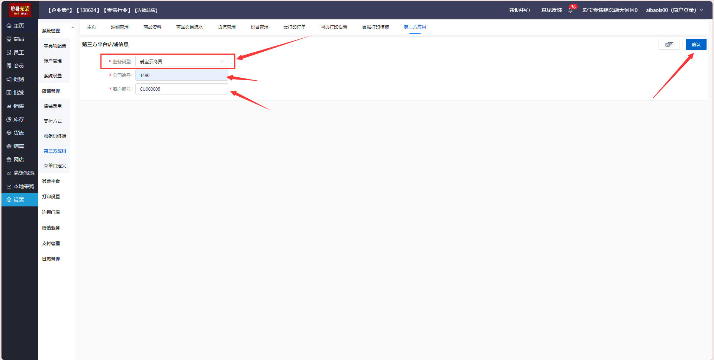Viewport: 714px width, 360px height.
Task: Open the 商品交易流水 tab
Action: click(x=190, y=27)
